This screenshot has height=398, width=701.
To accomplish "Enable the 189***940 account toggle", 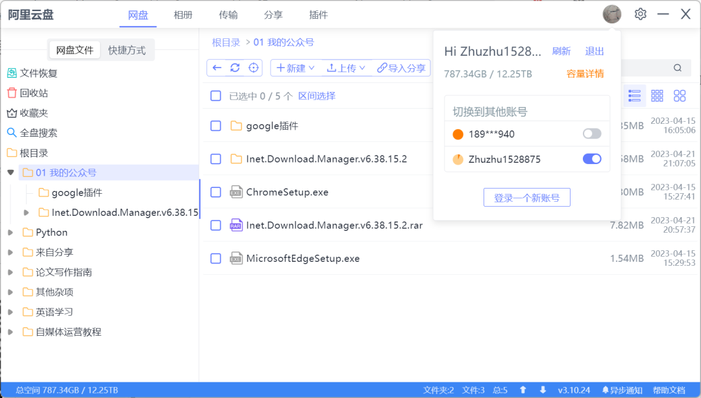I will point(592,134).
